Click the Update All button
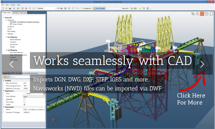The image size is (215, 129). [x=86, y=8]
